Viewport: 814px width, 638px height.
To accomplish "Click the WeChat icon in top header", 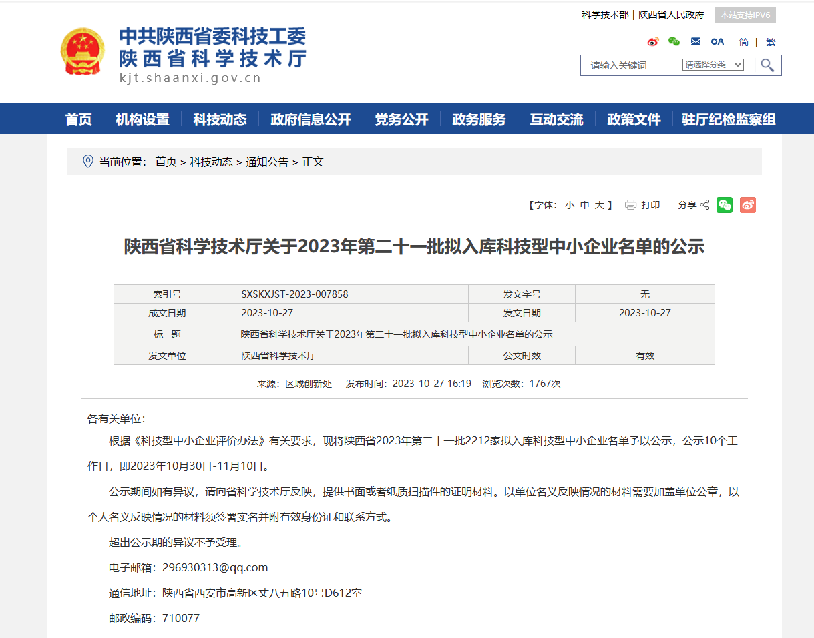I will click(674, 41).
